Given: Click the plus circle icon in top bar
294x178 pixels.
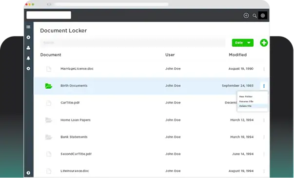Looking at the screenshot, I should 246,16.
